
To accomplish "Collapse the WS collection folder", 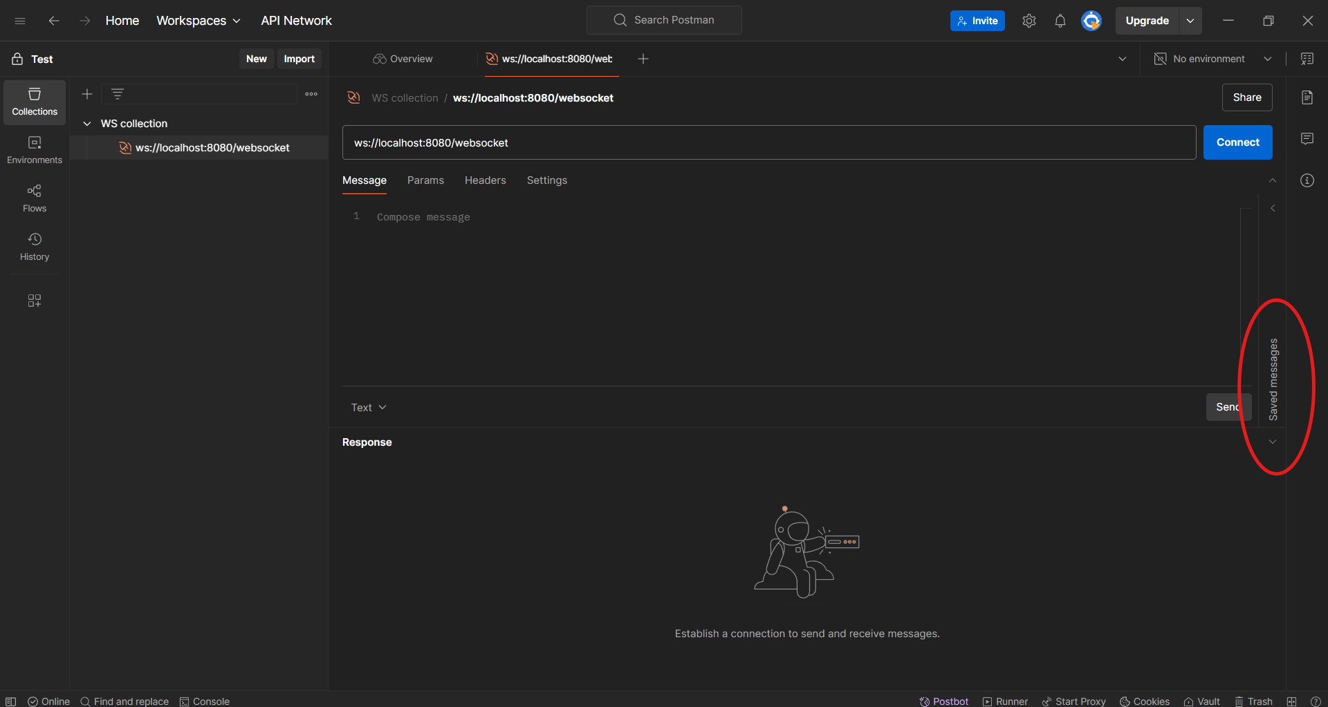I will [87, 124].
